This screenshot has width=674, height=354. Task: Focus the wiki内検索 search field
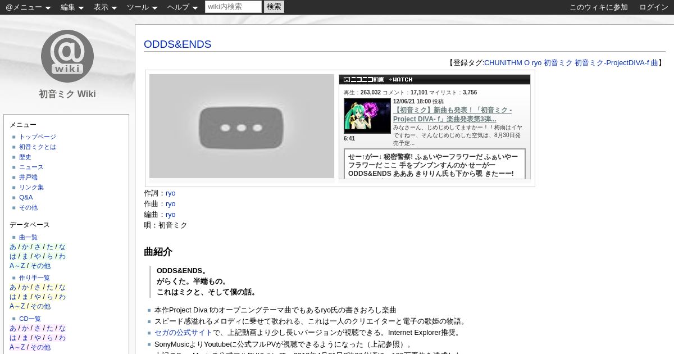pyautogui.click(x=233, y=7)
